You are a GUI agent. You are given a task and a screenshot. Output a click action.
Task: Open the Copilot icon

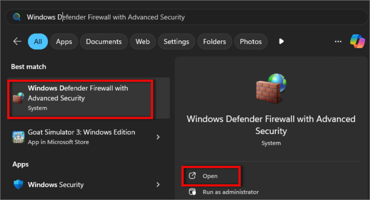[357, 41]
